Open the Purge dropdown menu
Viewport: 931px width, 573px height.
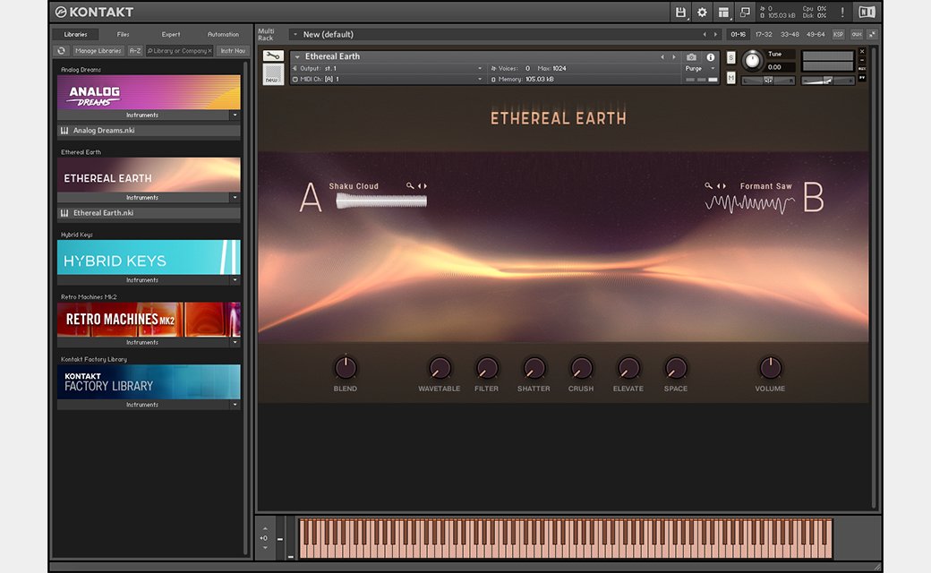click(x=701, y=68)
